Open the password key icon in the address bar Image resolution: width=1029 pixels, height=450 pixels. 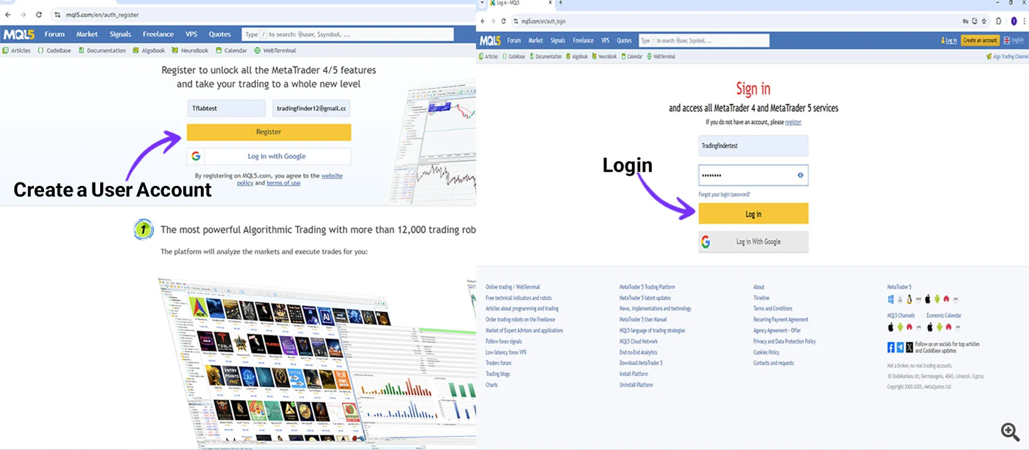965,21
